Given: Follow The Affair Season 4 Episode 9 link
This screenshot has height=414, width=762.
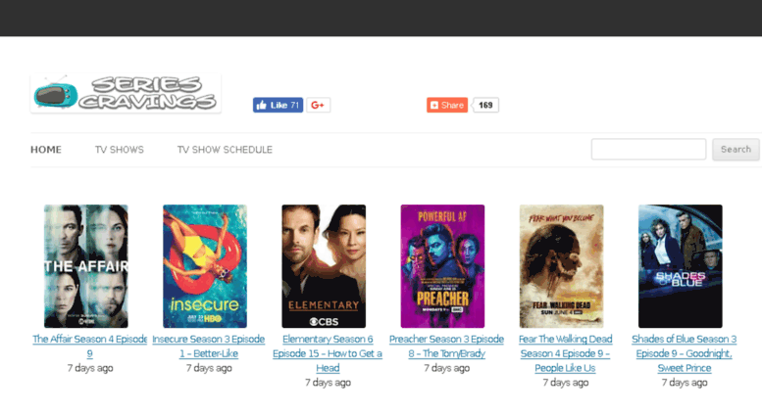Looking at the screenshot, I should pyautogui.click(x=90, y=346).
